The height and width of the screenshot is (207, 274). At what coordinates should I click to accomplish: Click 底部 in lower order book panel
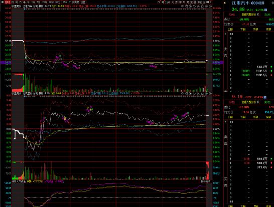[x=268, y=117]
